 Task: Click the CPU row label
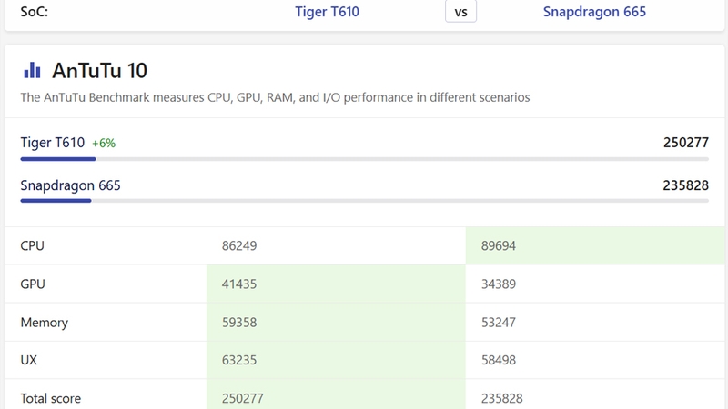pyautogui.click(x=32, y=245)
